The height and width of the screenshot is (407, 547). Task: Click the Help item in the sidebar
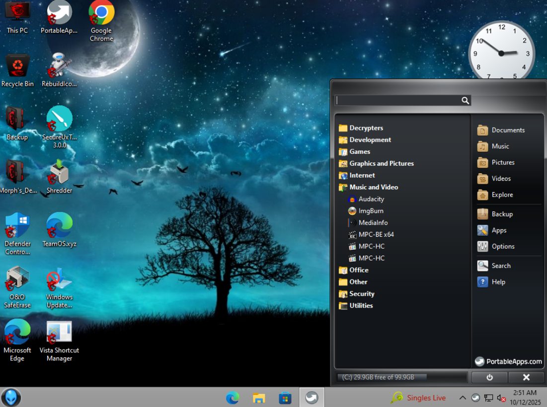click(498, 282)
